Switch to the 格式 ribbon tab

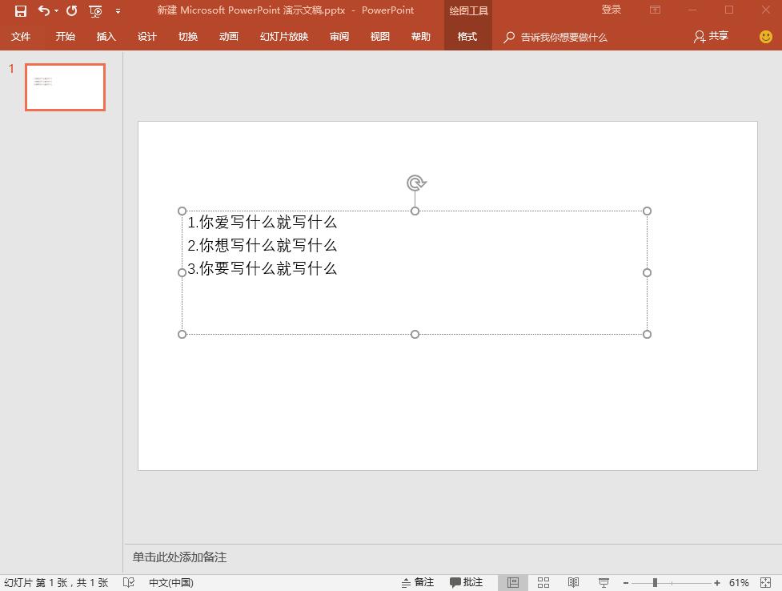467,37
